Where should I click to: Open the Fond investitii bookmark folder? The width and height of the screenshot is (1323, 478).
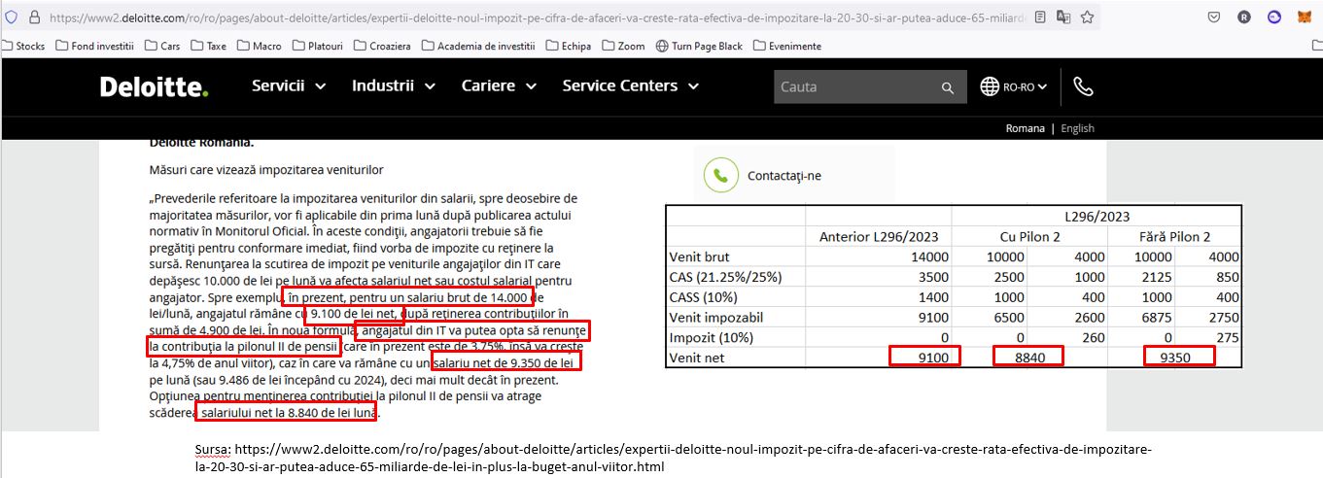[x=94, y=46]
